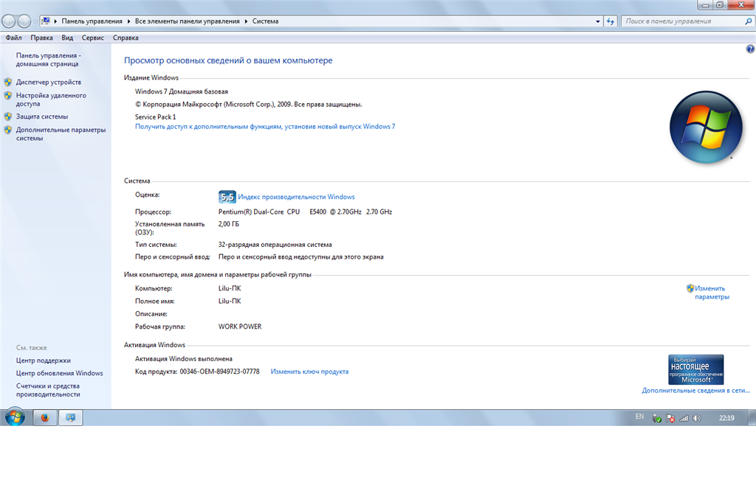The image size is (756, 499).
Task: Click shield icon beside Настройка удаленного доступа
Action: (x=7, y=96)
